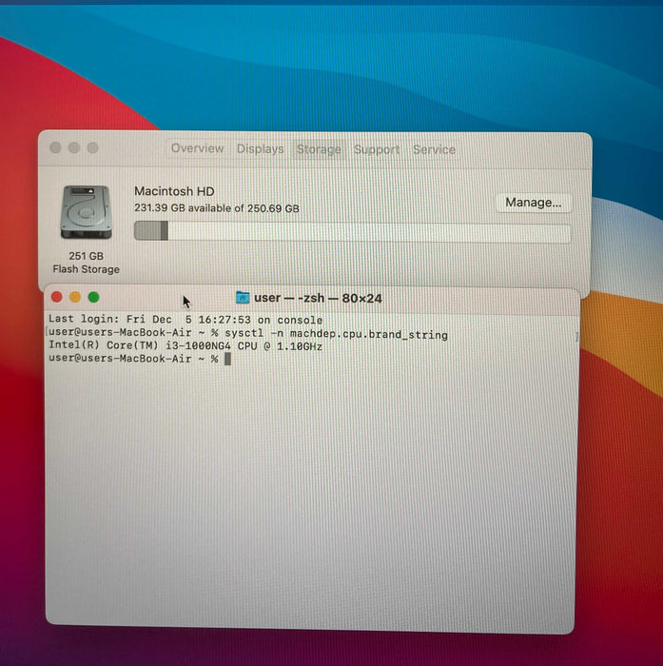Close the Terminal window with red button
This screenshot has width=663, height=666.
(56, 297)
